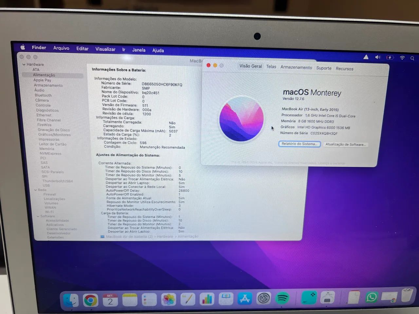Collapse the Rede section

point(35,190)
